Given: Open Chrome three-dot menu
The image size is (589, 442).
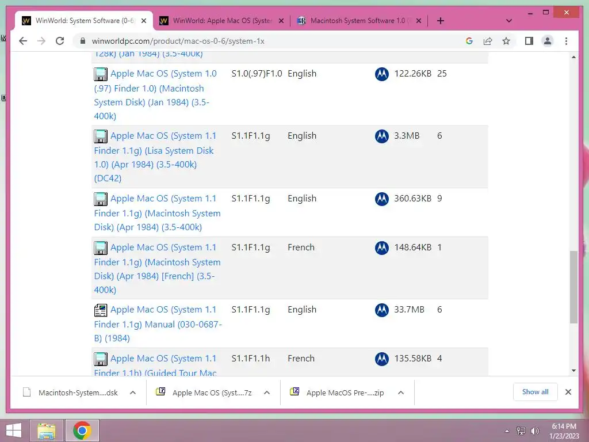Looking at the screenshot, I should pyautogui.click(x=566, y=41).
